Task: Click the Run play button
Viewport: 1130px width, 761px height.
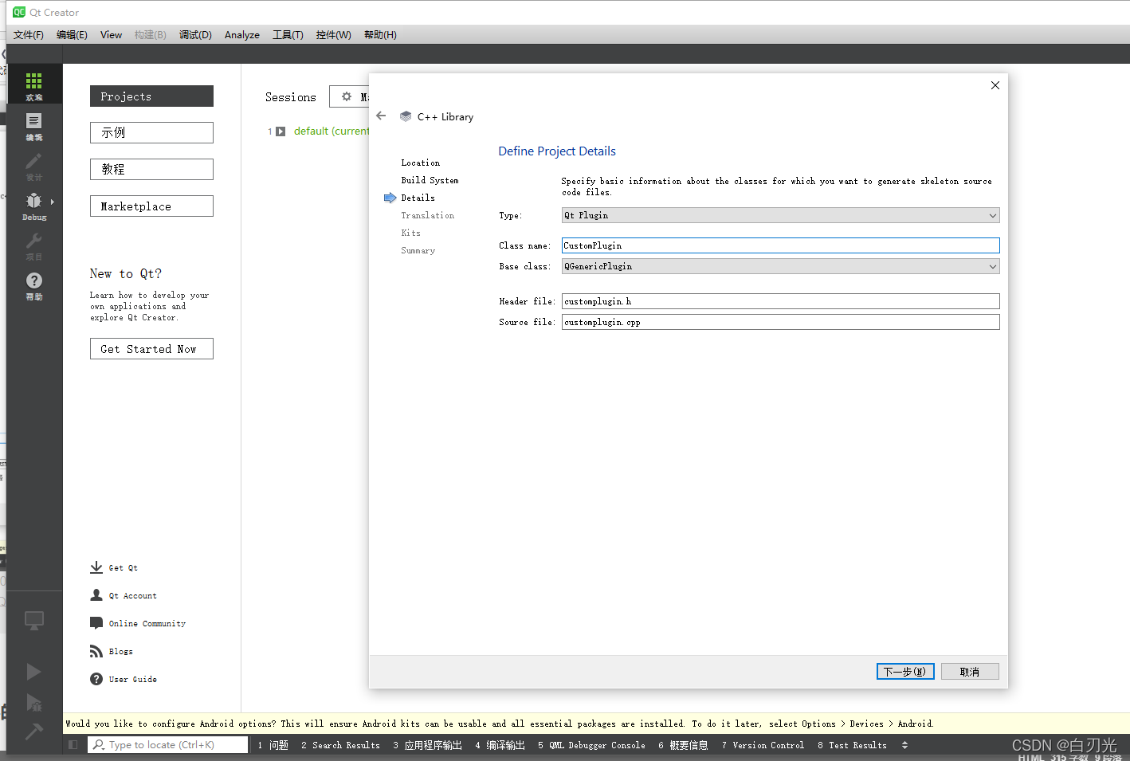Action: tap(33, 672)
